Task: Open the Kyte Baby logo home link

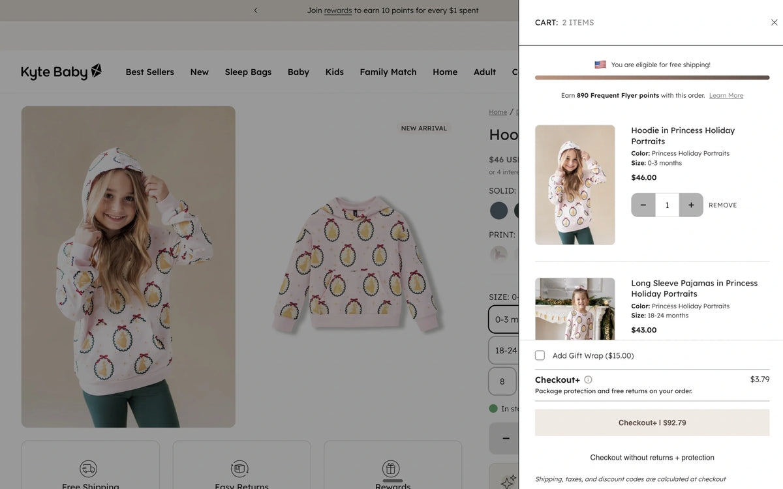Action: click(x=61, y=72)
